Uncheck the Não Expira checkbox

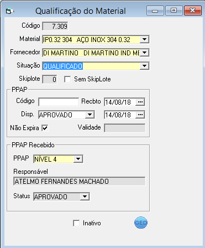45,128
